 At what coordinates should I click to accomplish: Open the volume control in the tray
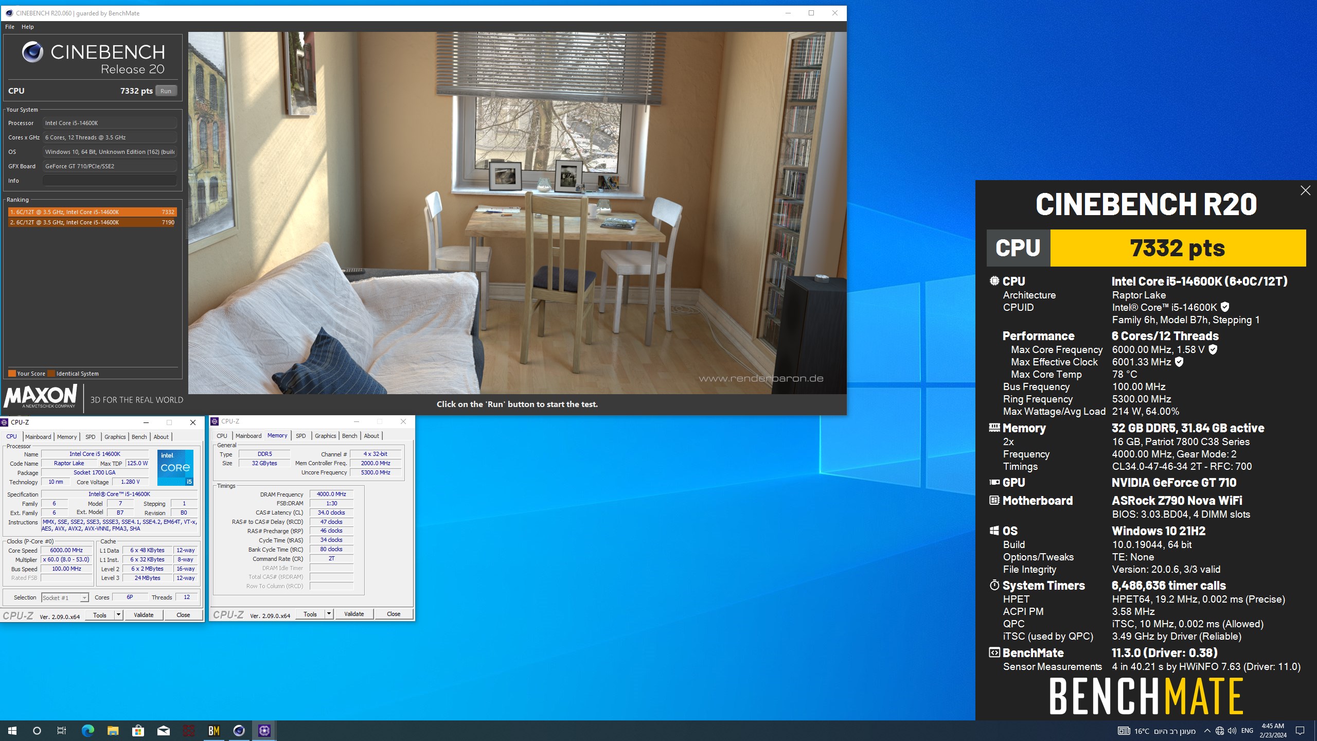pos(1232,731)
